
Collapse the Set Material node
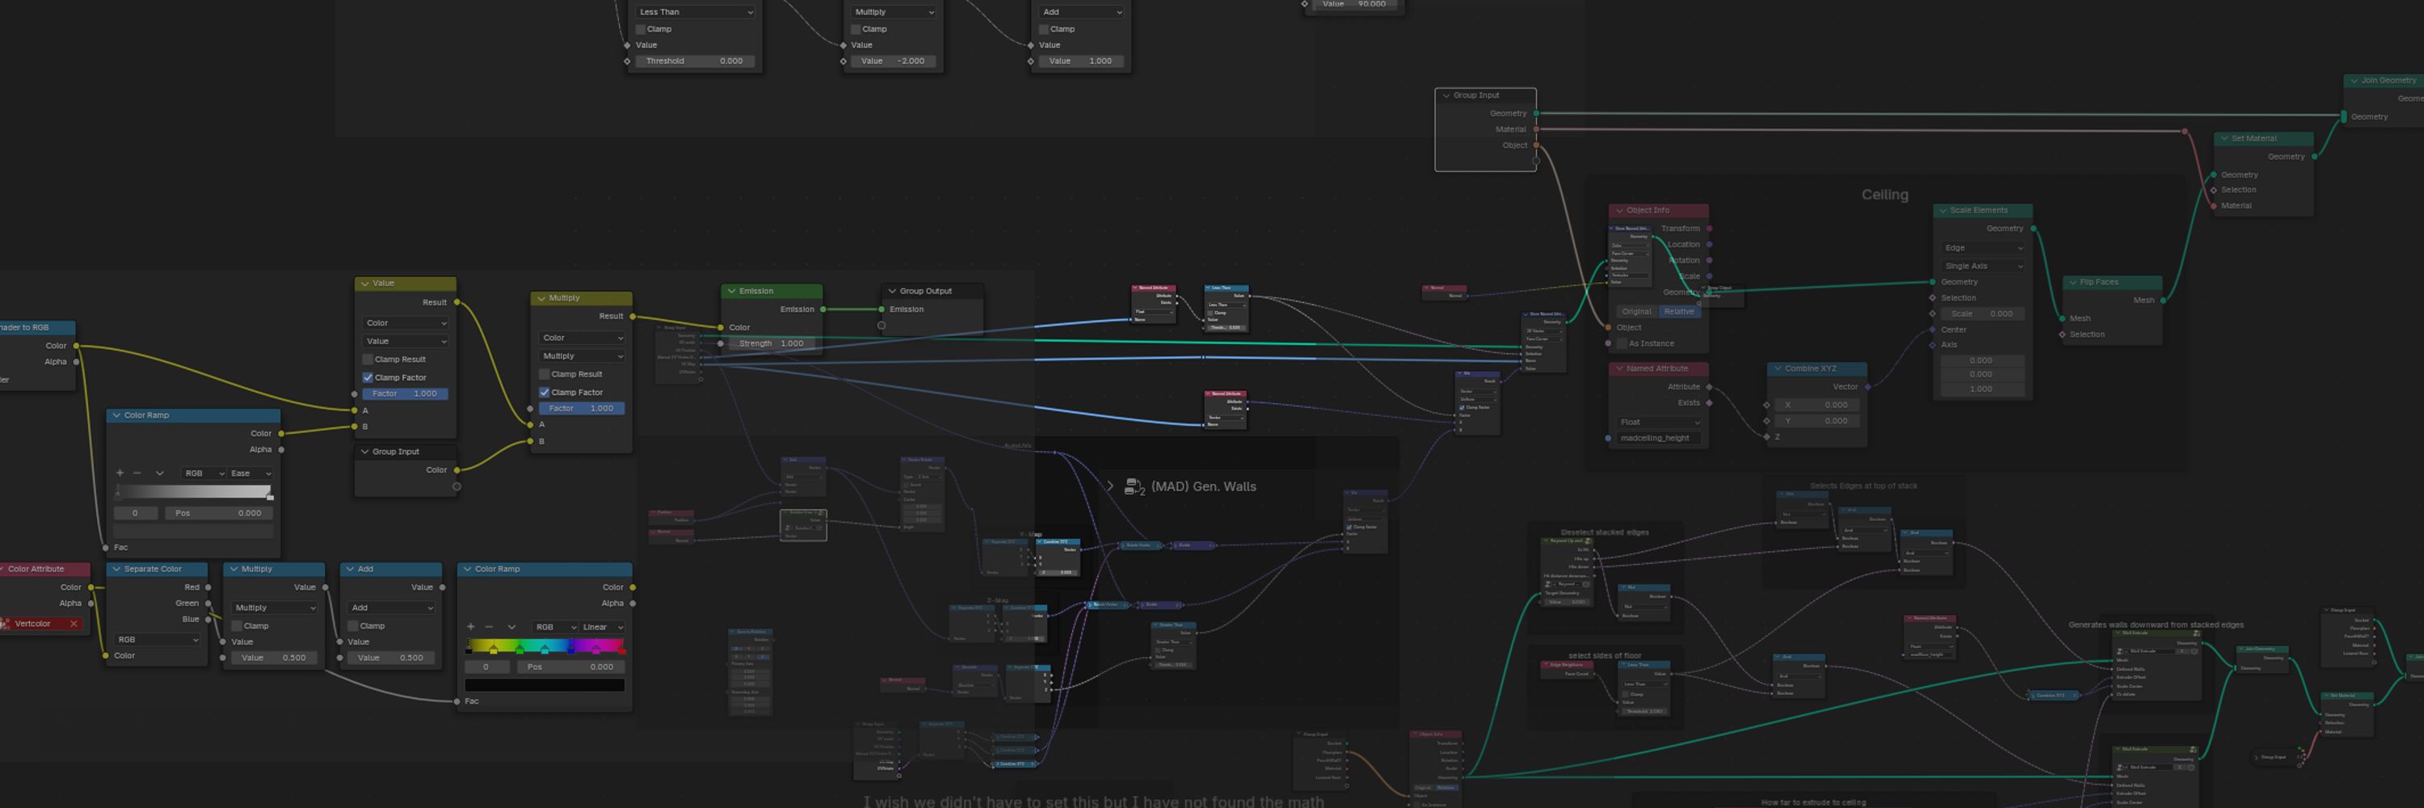2224,138
